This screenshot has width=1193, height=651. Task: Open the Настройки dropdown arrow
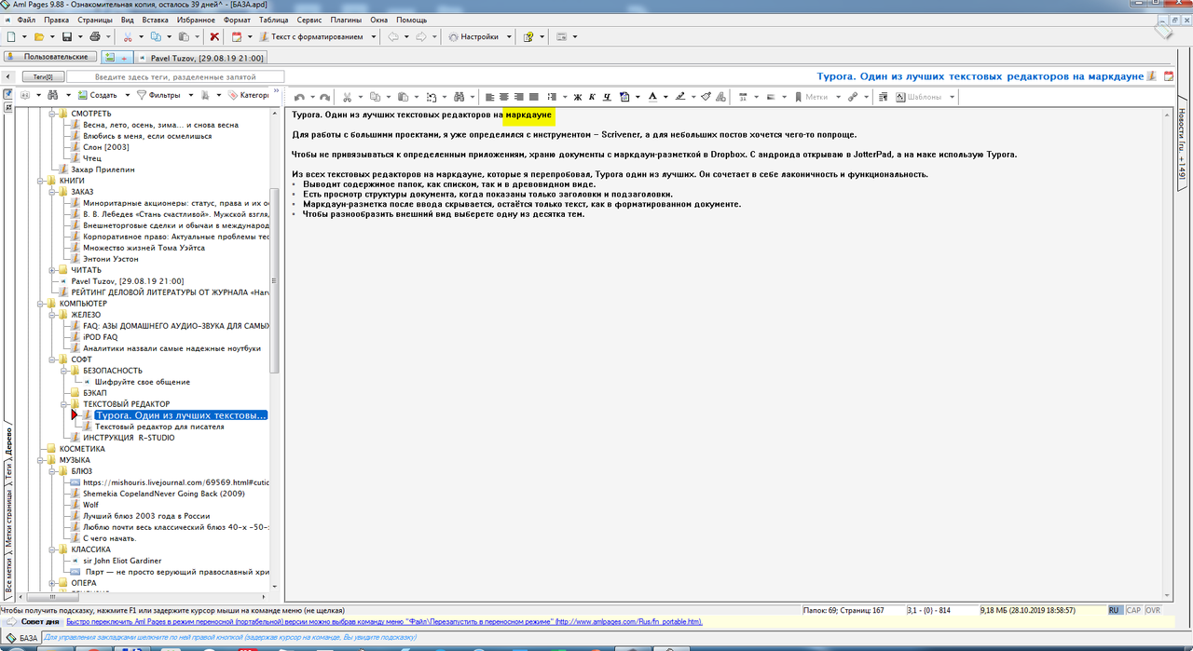[x=509, y=36]
